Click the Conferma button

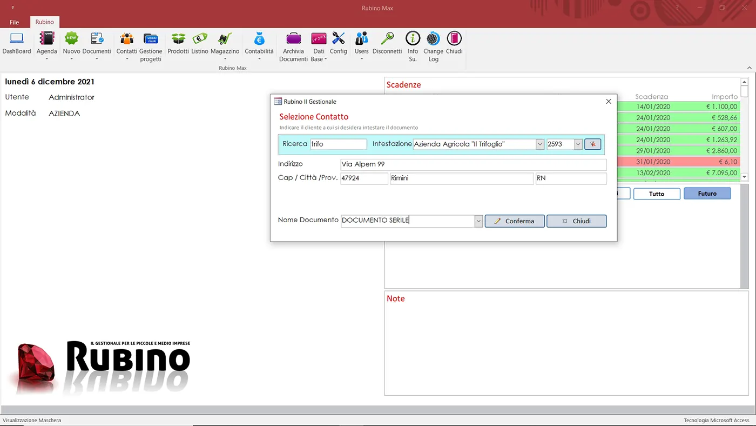[x=515, y=221]
